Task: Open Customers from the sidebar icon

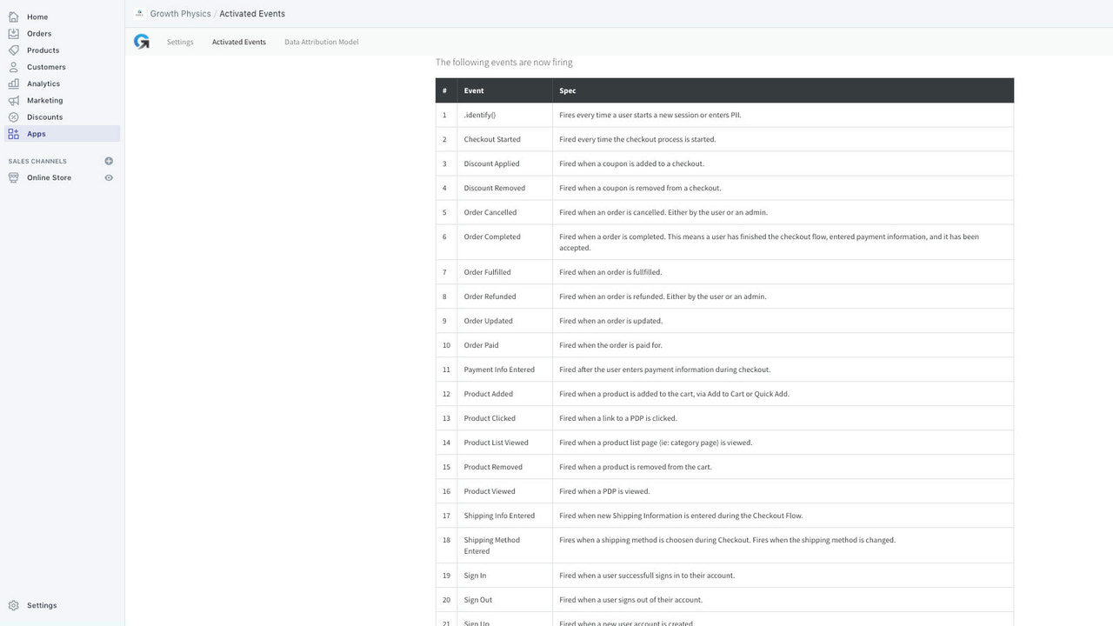Action: tap(12, 67)
